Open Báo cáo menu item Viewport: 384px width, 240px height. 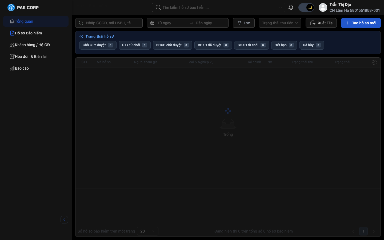pyautogui.click(x=36, y=68)
